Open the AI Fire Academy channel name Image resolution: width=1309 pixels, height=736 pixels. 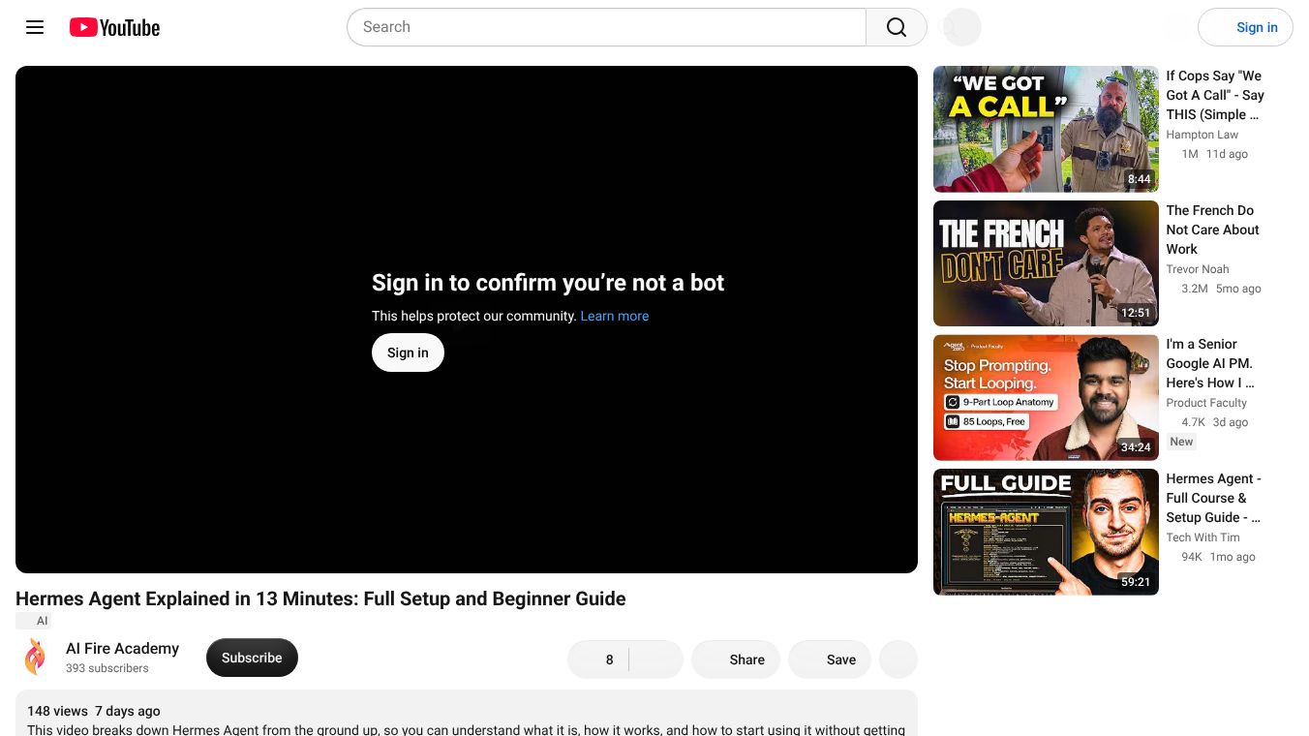click(x=122, y=648)
